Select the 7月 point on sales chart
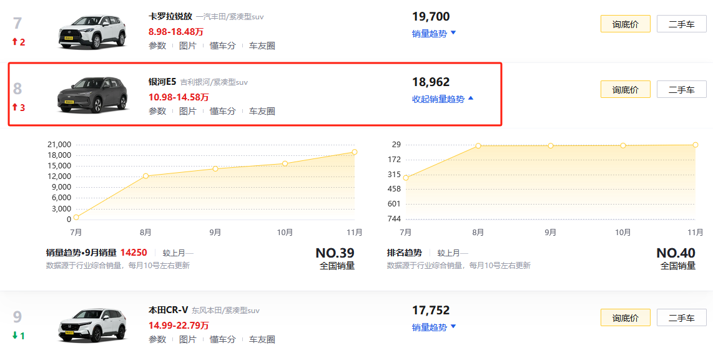 (x=76, y=217)
